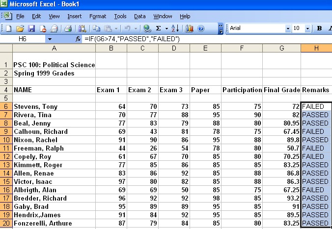Select the 'Final Grade' header cell
This screenshot has width=332, height=229.
(281, 90)
